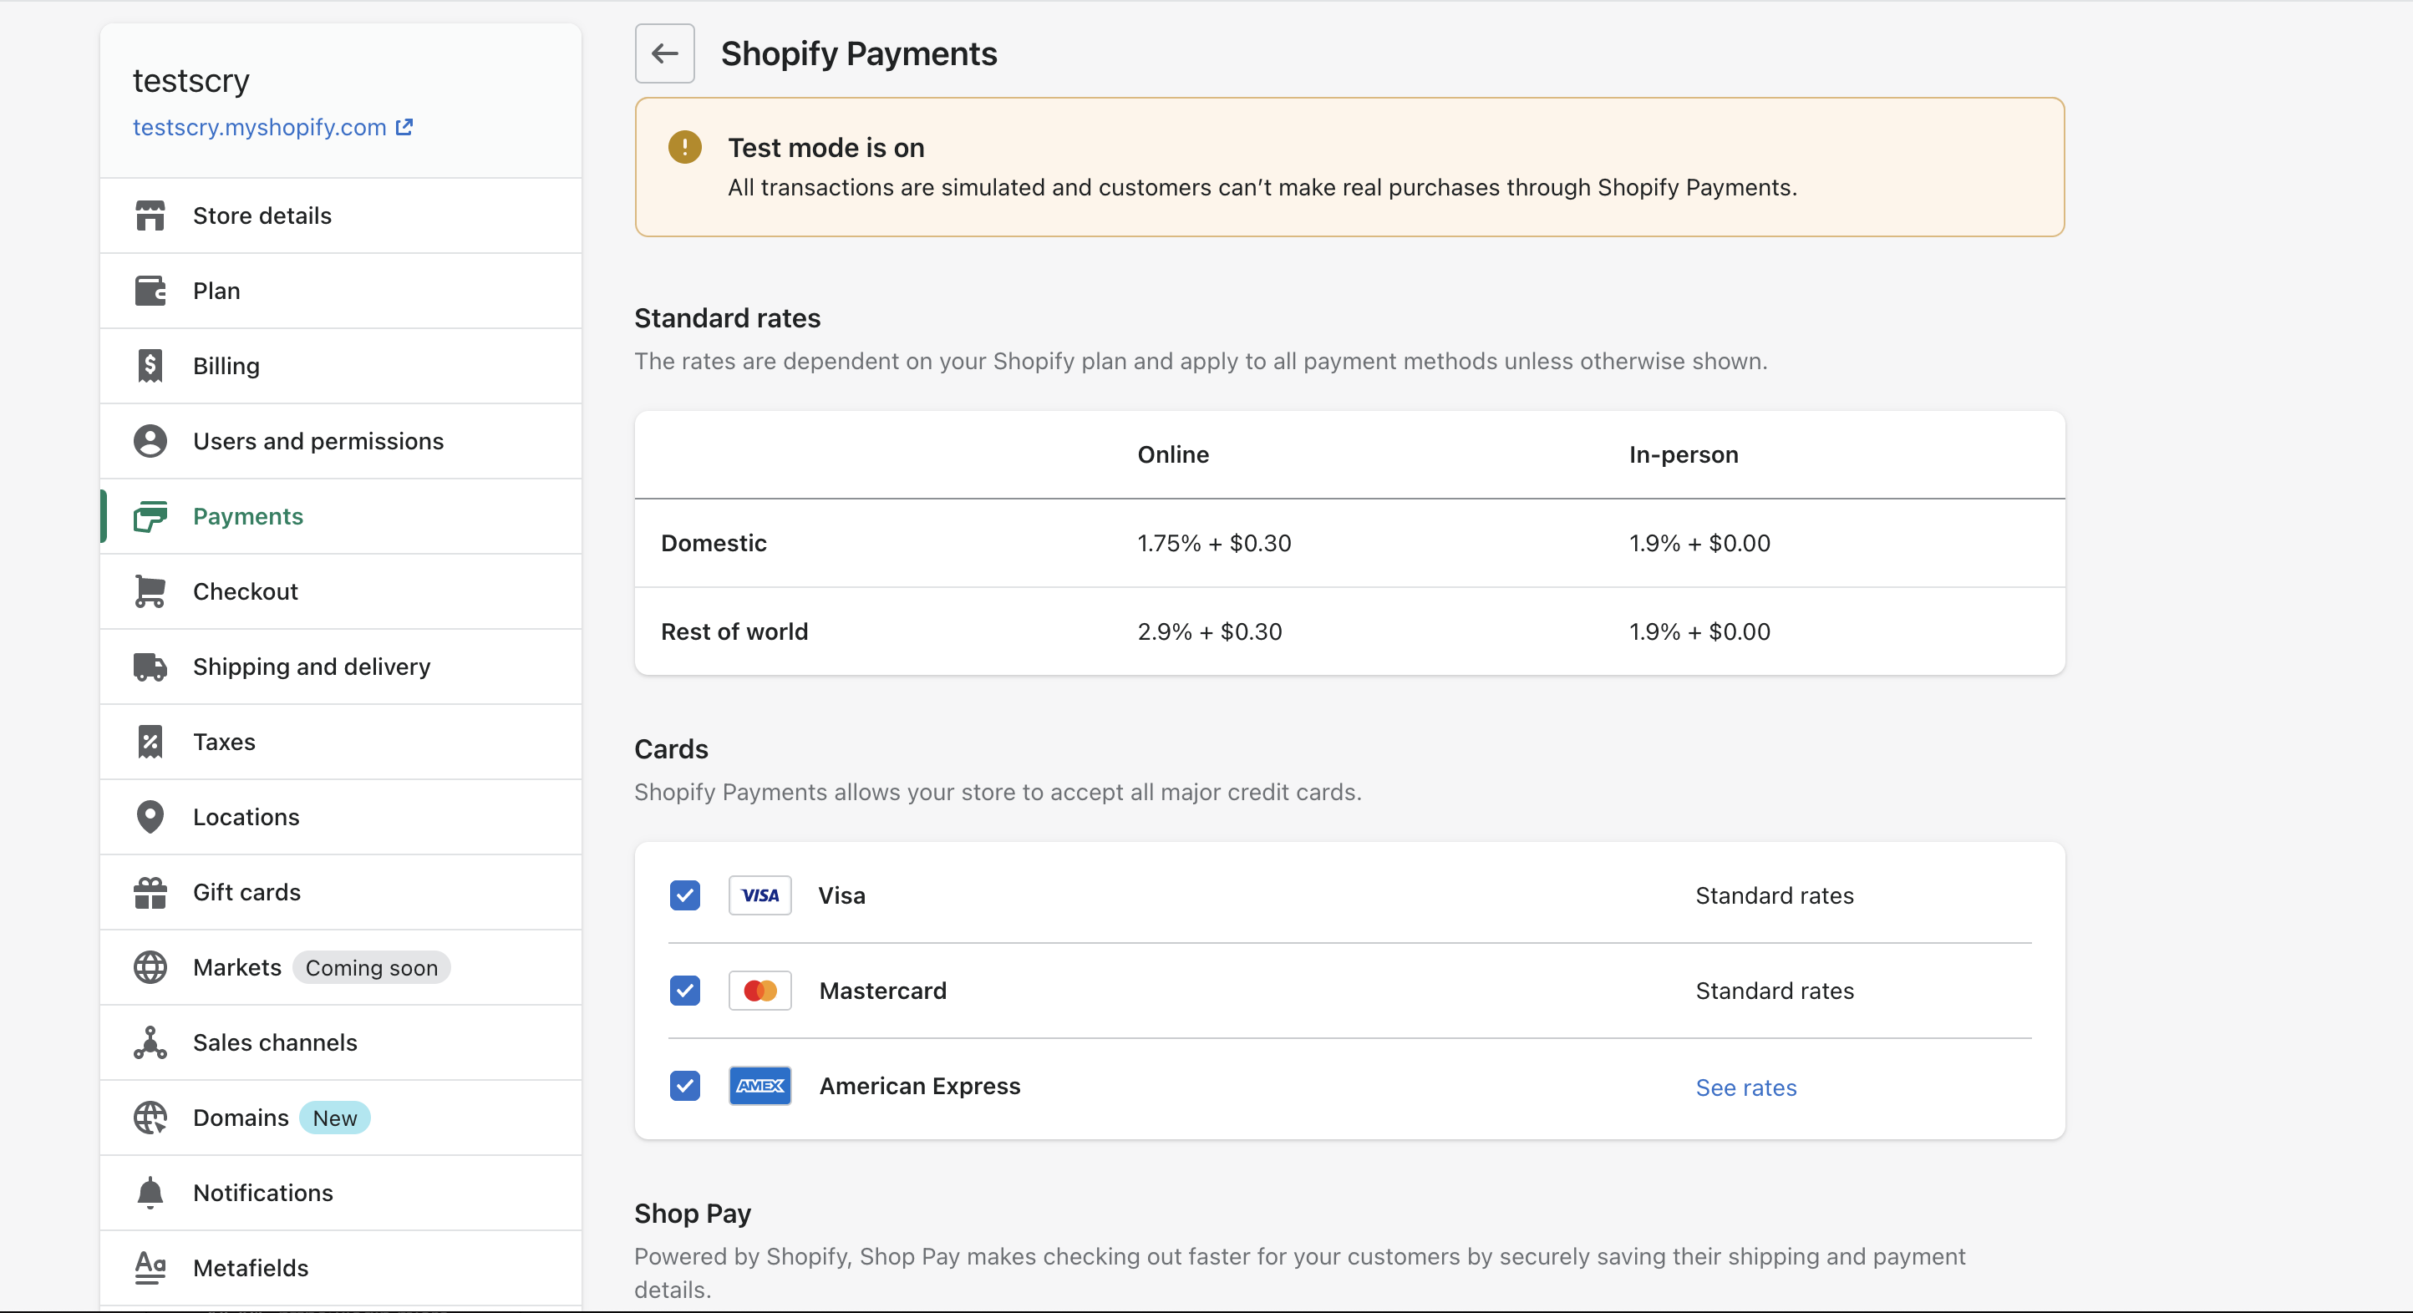Toggle the Mastercard checkbox off
Screen dimensions: 2413x1313
[685, 991]
